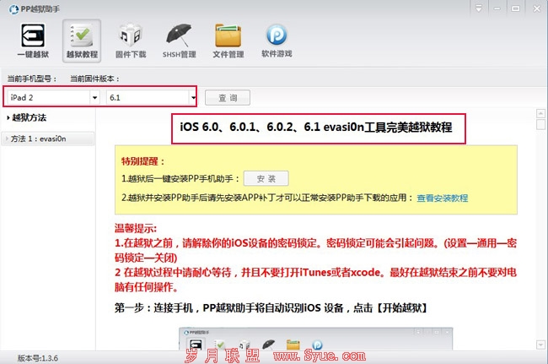548x364 pixels.
Task: Click the 安装 install button
Action: [x=266, y=178]
